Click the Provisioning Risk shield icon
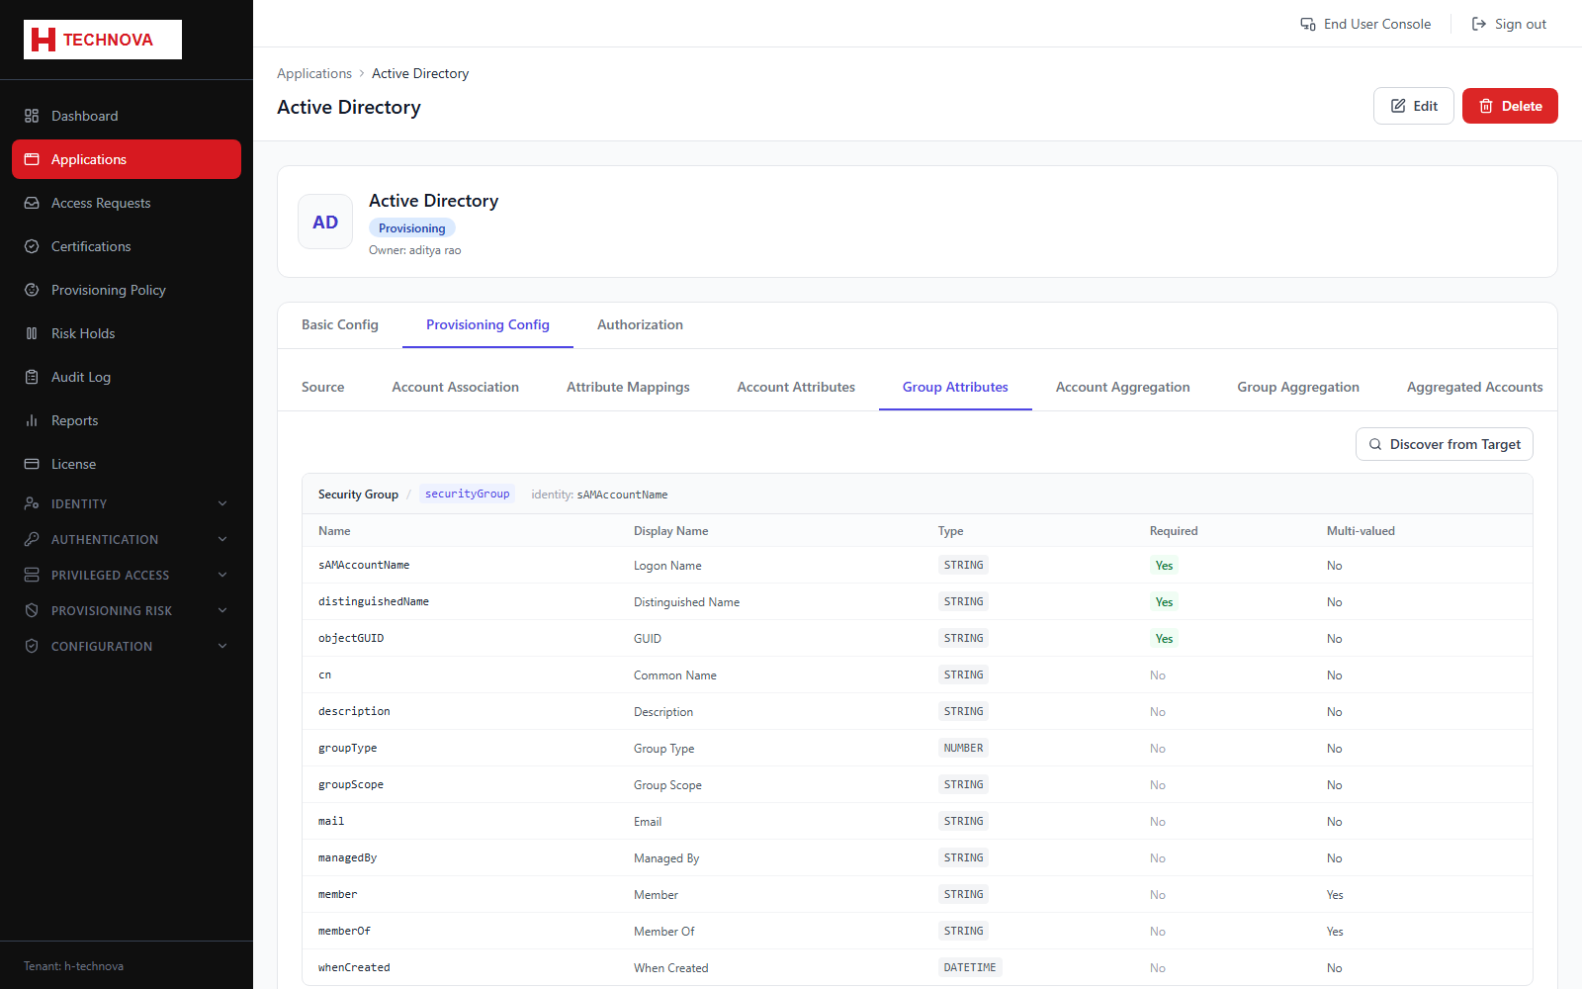Screen dimensions: 1582x989 point(32,610)
